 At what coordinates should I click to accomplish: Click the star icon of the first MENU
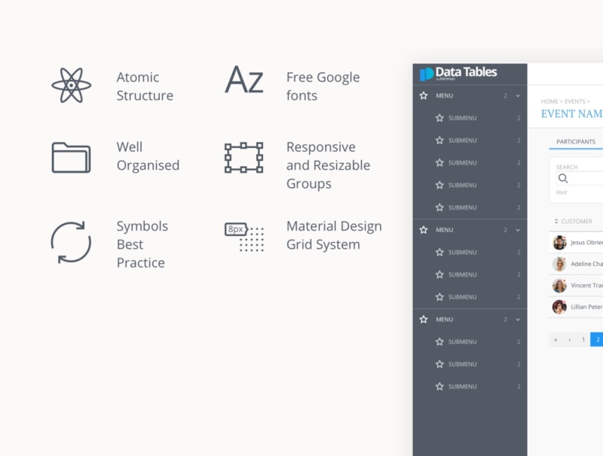pos(424,96)
